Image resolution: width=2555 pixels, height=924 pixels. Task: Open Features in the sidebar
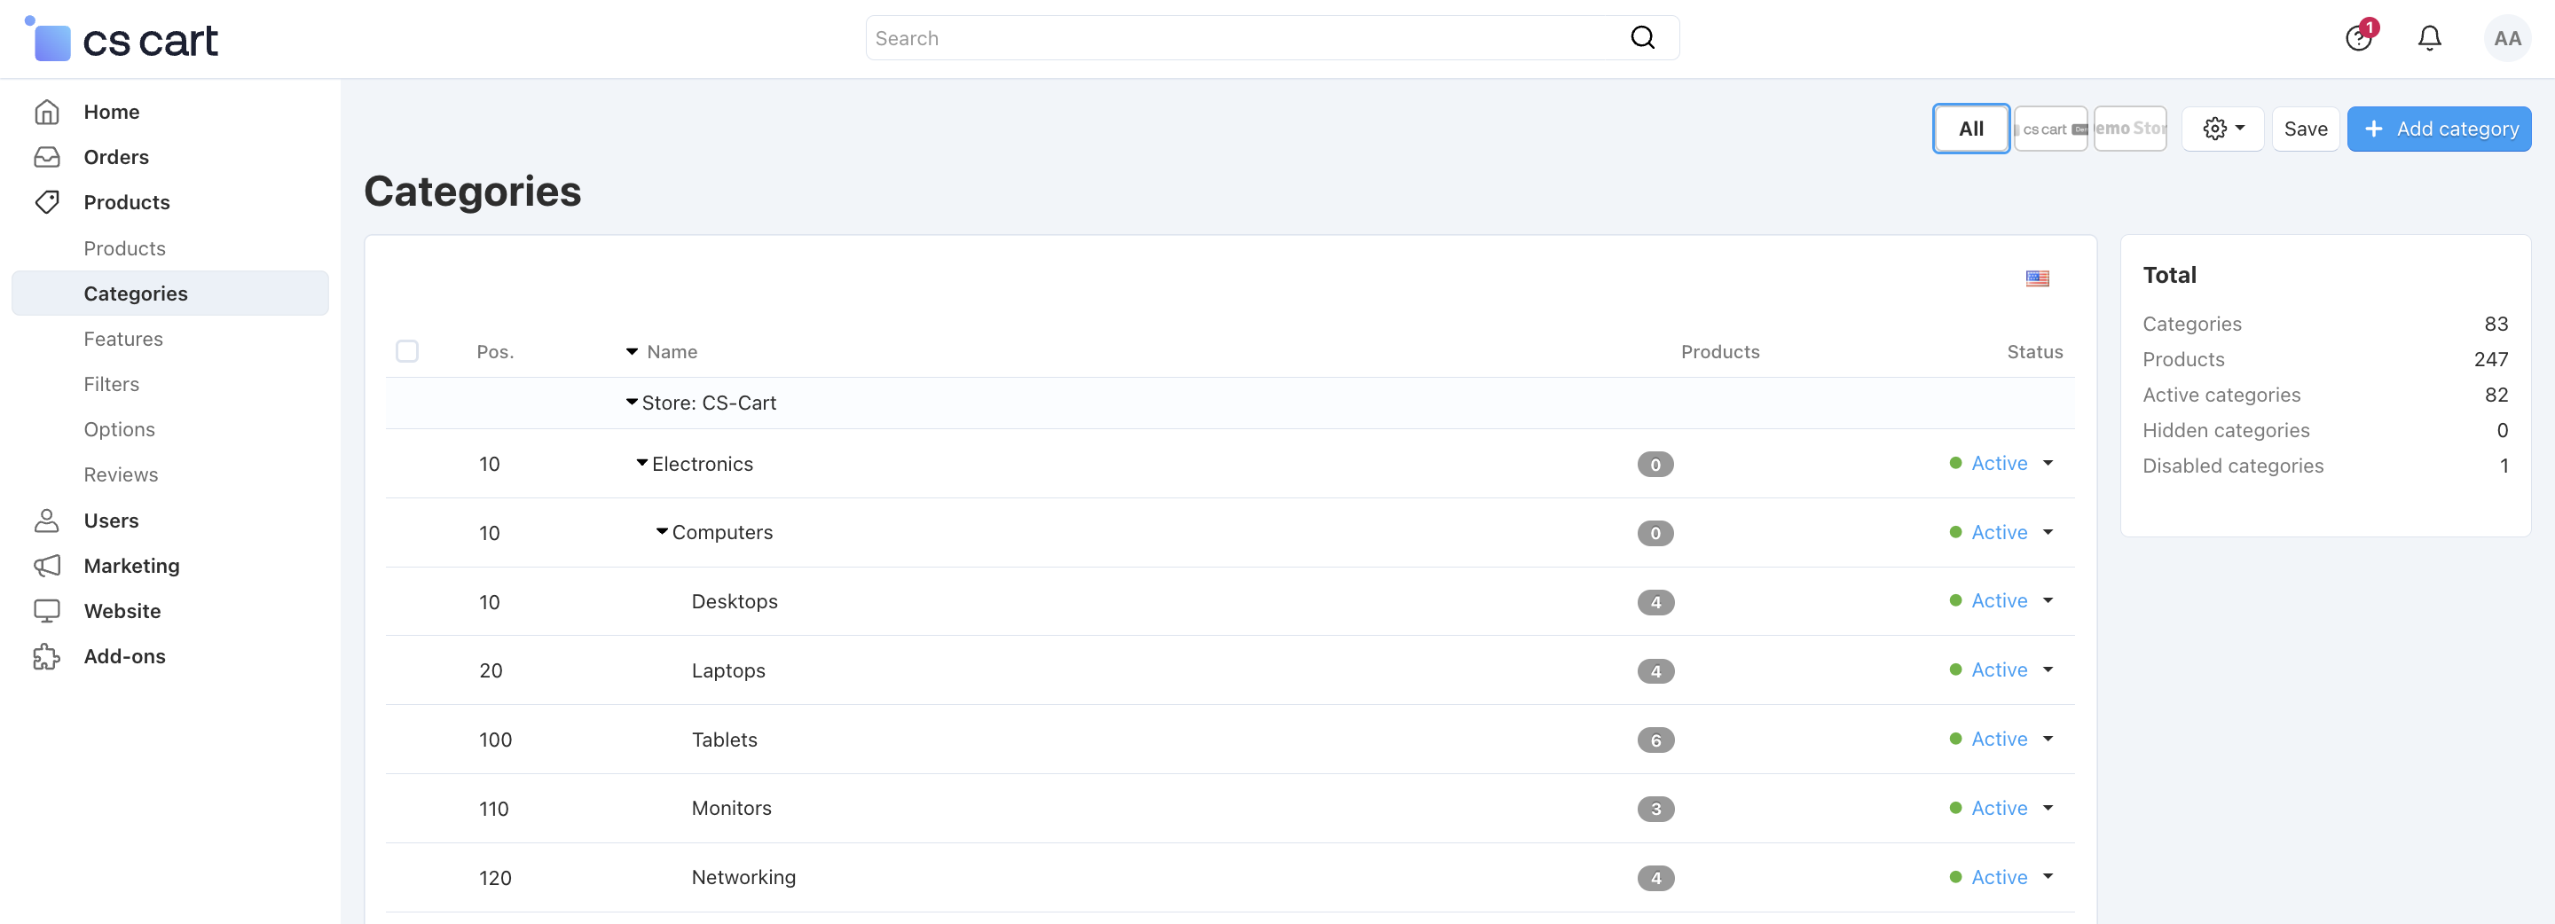click(x=123, y=339)
